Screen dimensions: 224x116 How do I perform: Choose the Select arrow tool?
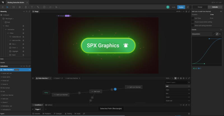pyautogui.click(x=8, y=7)
